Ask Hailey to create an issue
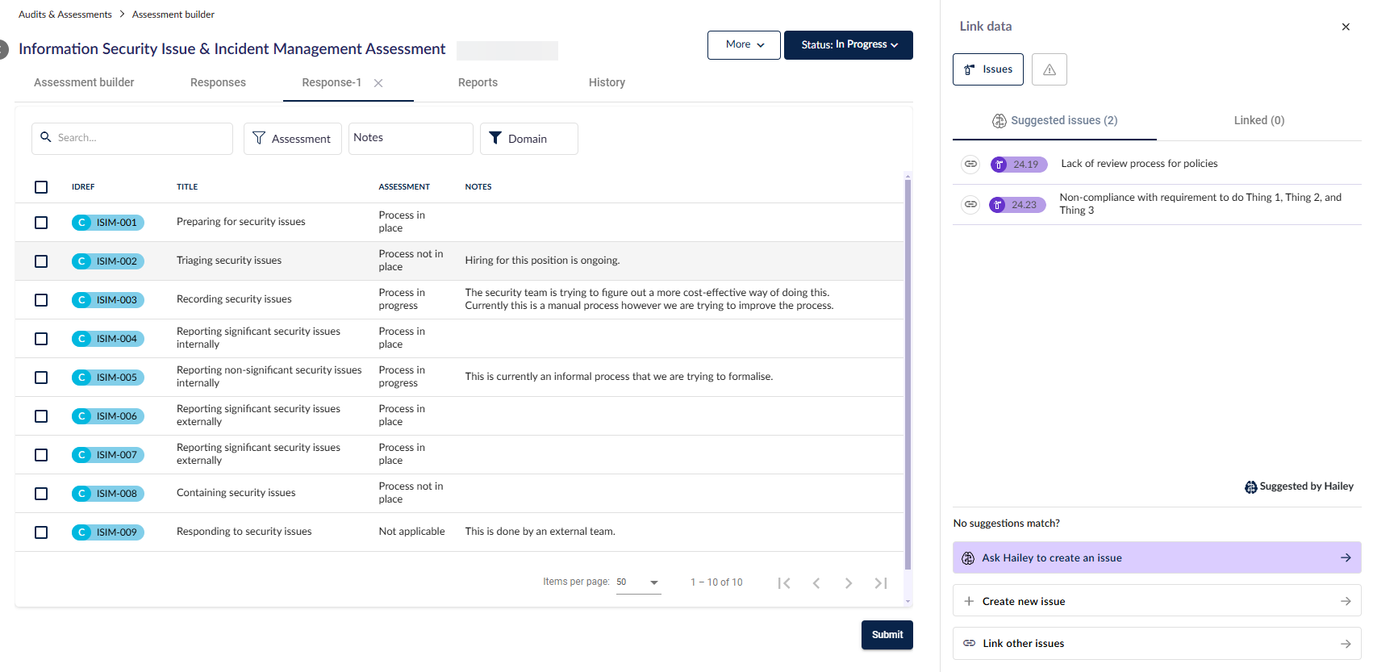Viewport: 1373px width, 672px height. (1157, 557)
